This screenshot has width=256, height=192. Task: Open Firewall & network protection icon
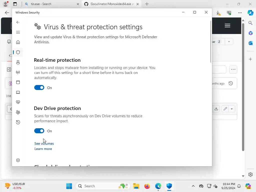pos(18,72)
